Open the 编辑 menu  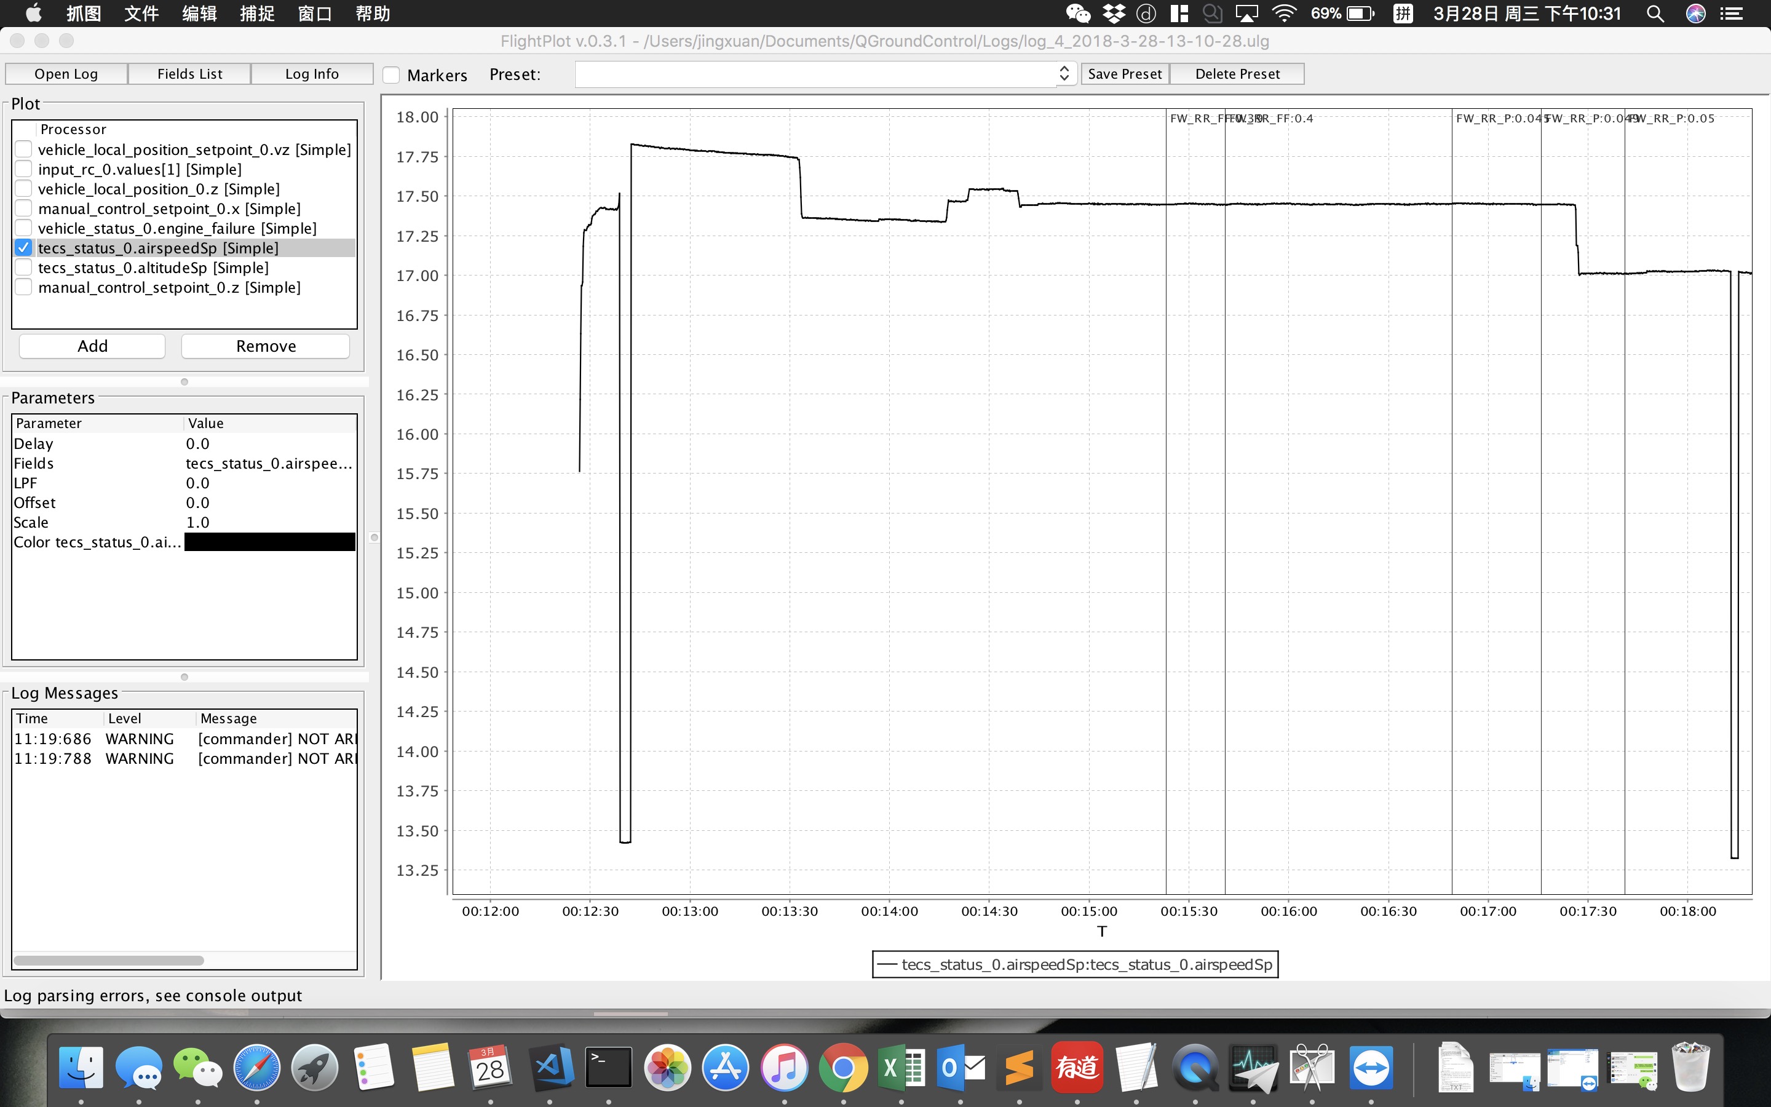[199, 13]
